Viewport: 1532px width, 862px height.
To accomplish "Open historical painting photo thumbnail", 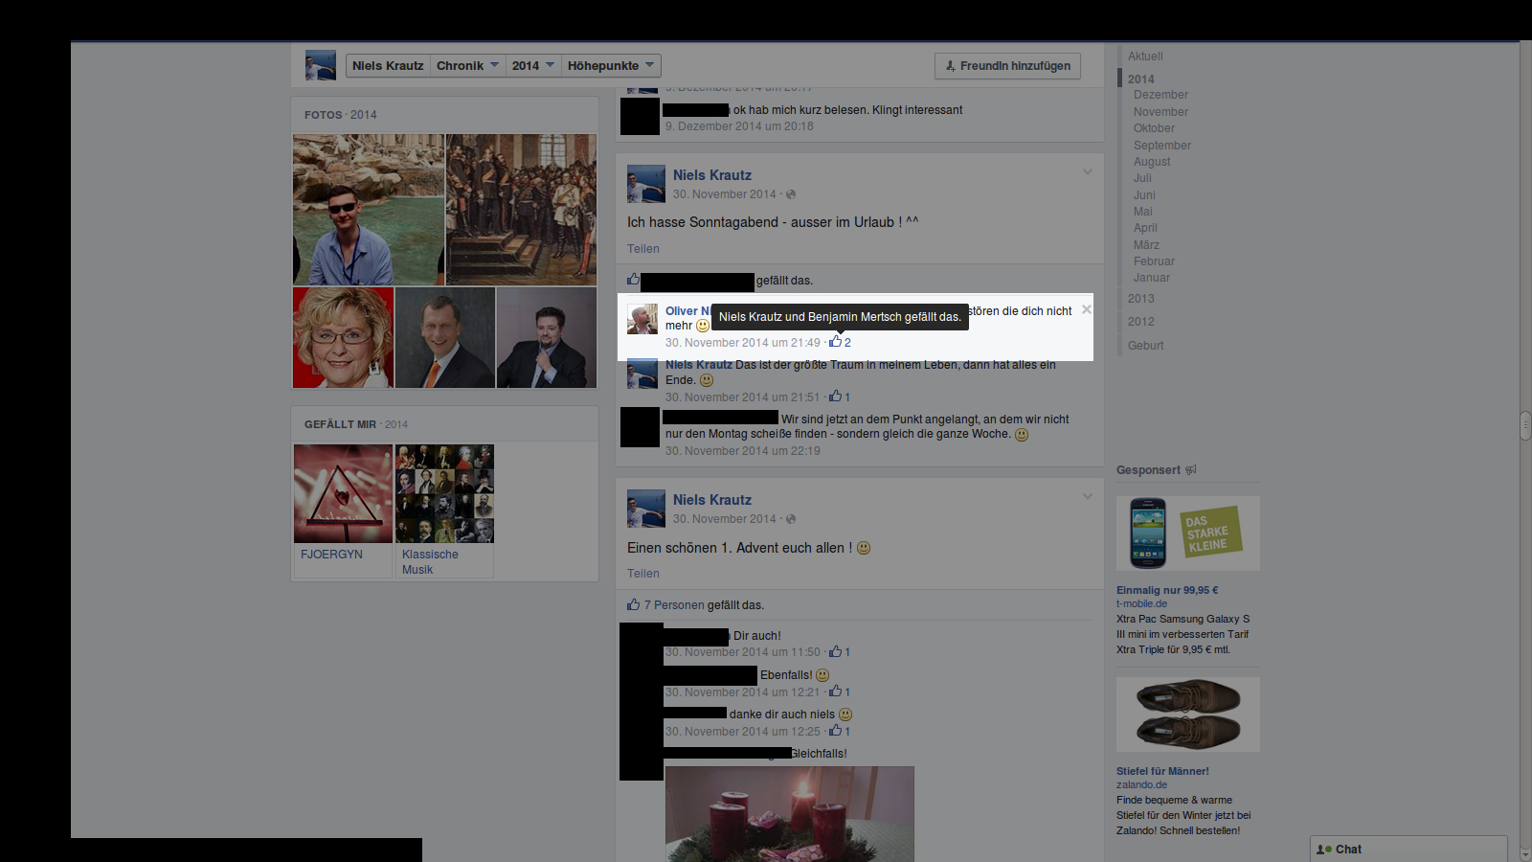I will pyautogui.click(x=521, y=210).
